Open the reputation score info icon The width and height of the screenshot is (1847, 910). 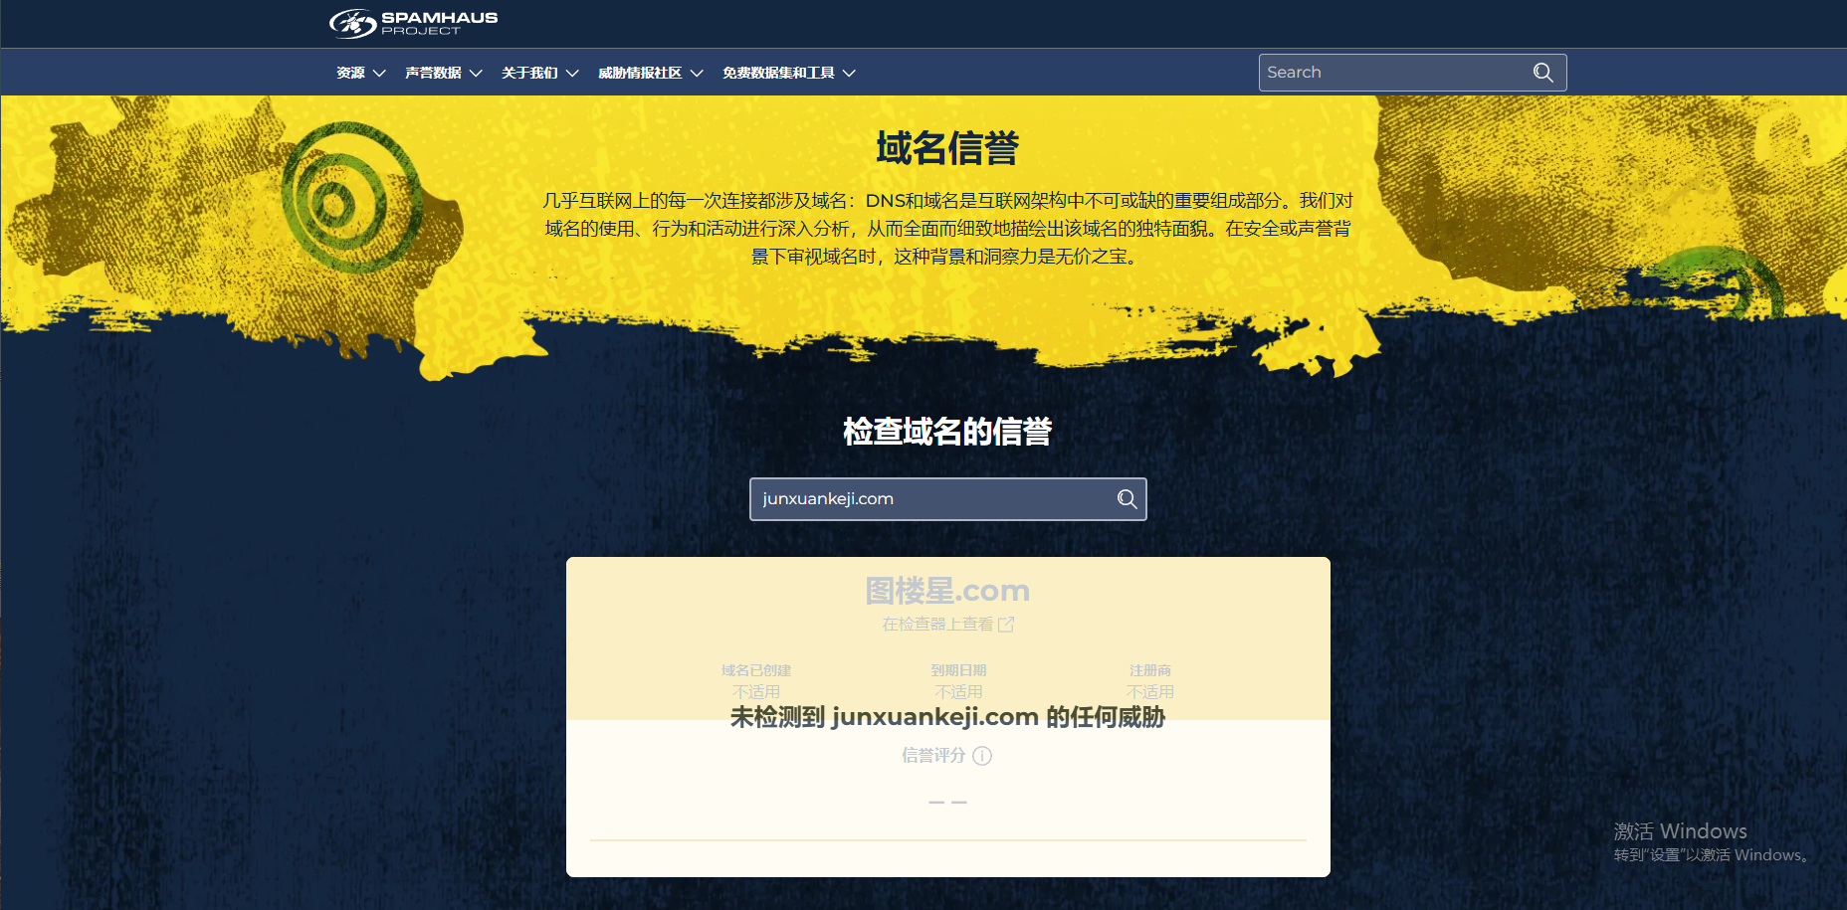click(x=982, y=756)
